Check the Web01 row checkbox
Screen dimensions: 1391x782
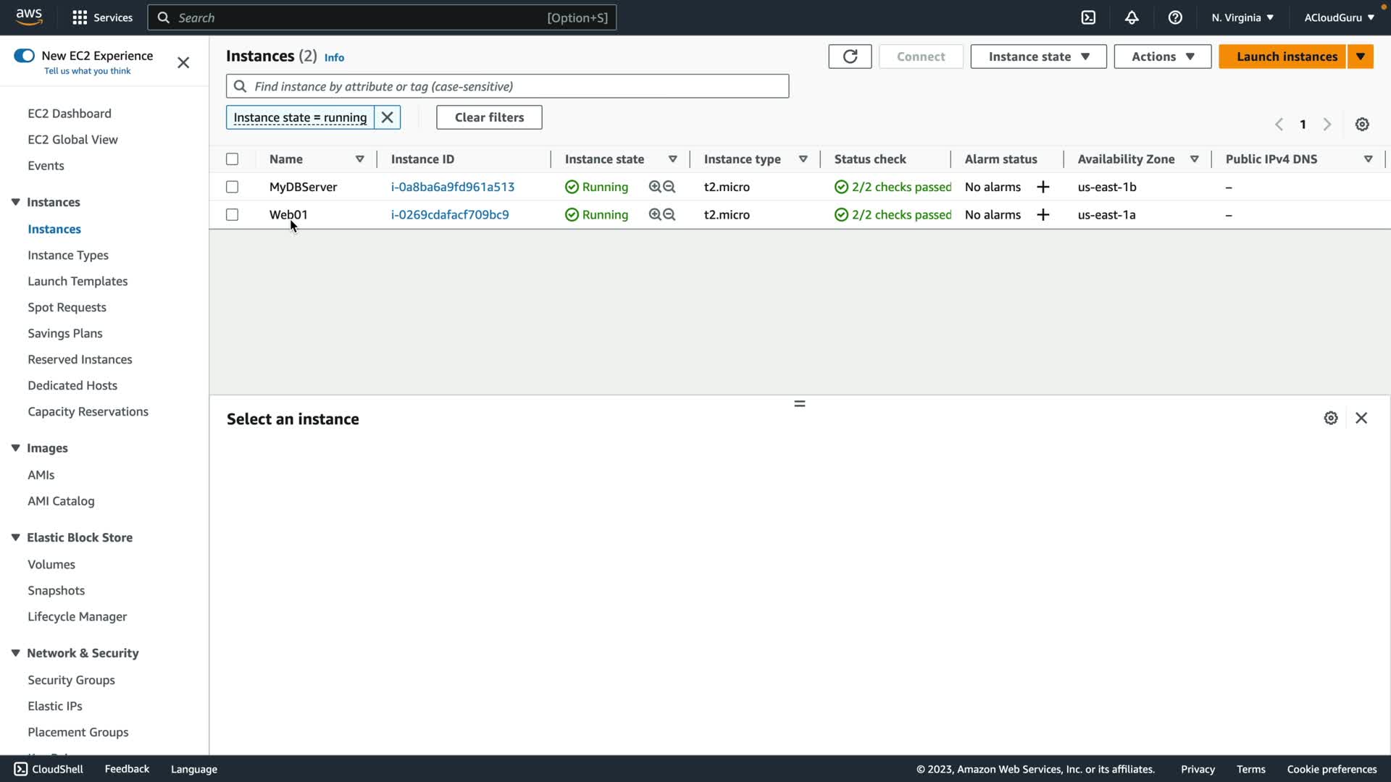(x=232, y=215)
